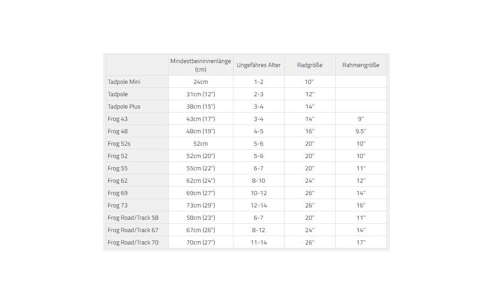
Task: Click the 24cm inseam length cell
Action: (200, 82)
